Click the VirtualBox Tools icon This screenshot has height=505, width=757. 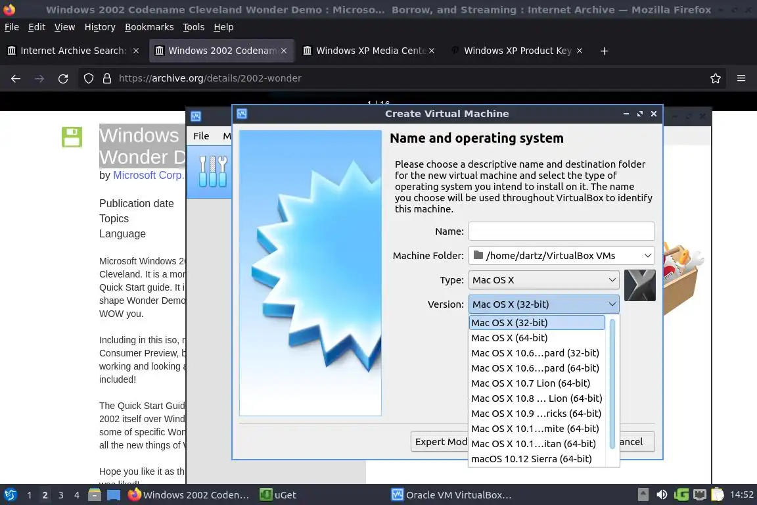[212, 172]
